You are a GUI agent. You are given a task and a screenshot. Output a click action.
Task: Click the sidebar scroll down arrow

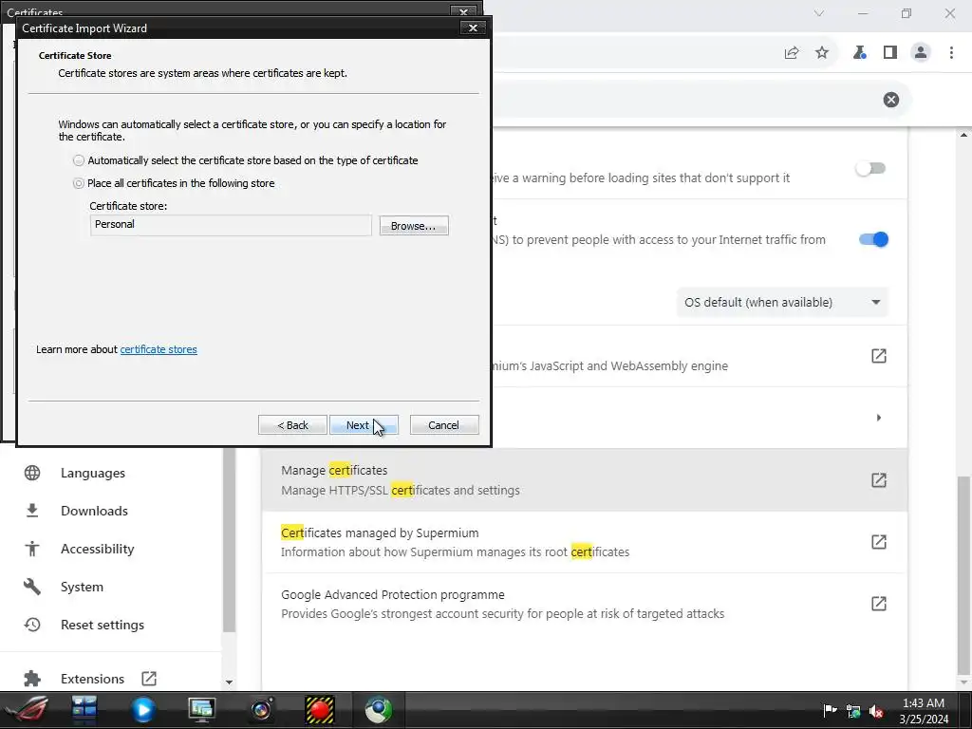[229, 682]
